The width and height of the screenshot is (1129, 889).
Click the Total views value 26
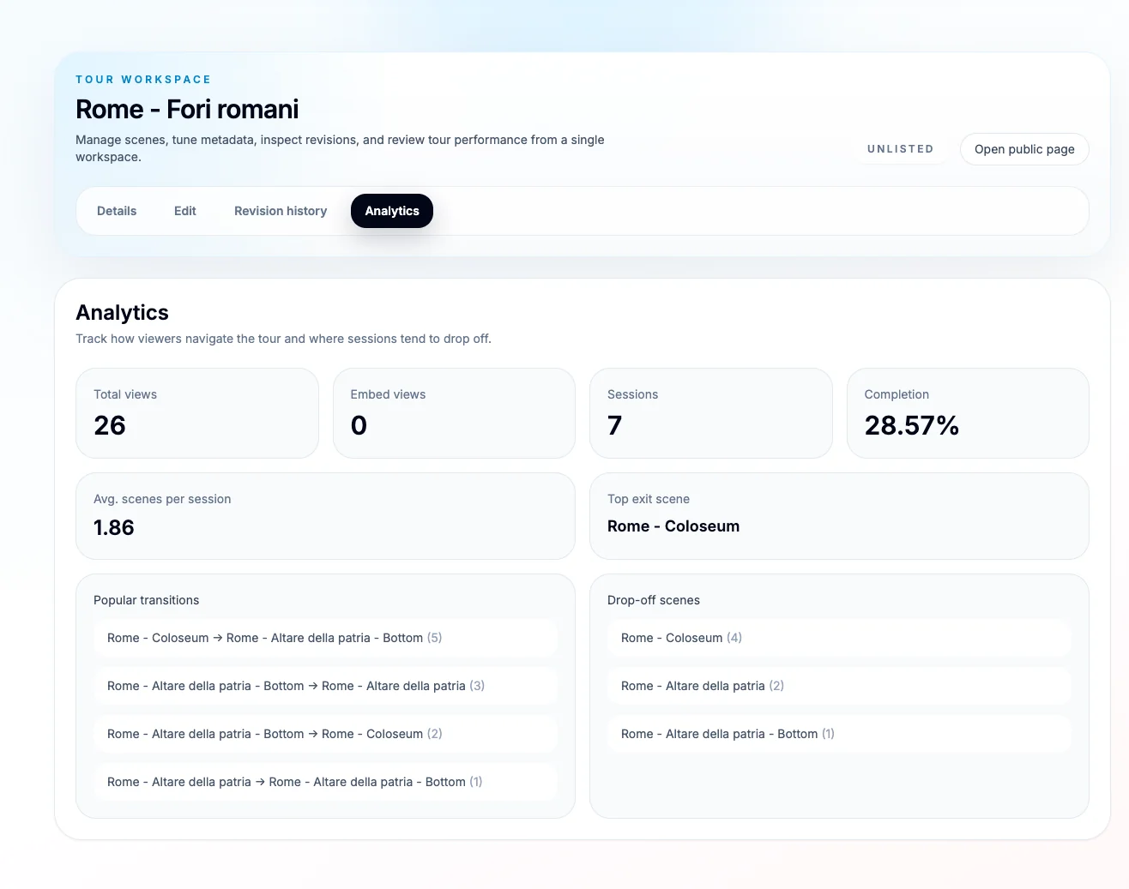pyautogui.click(x=110, y=425)
